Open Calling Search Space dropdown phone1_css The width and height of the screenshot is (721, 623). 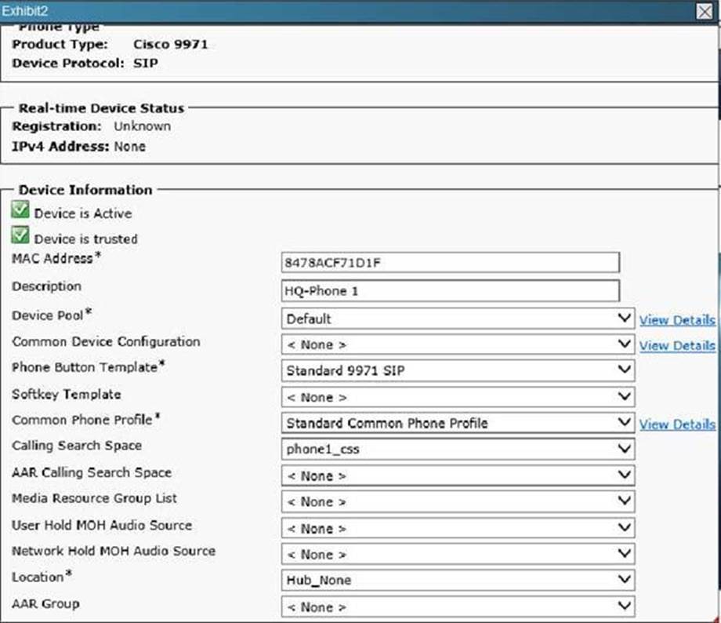point(458,450)
